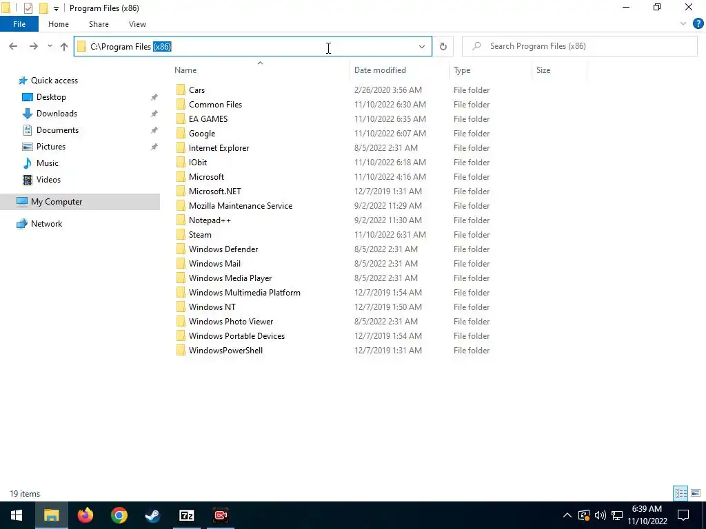Open 7-Zip from the taskbar
The image size is (706, 529).
point(186,515)
